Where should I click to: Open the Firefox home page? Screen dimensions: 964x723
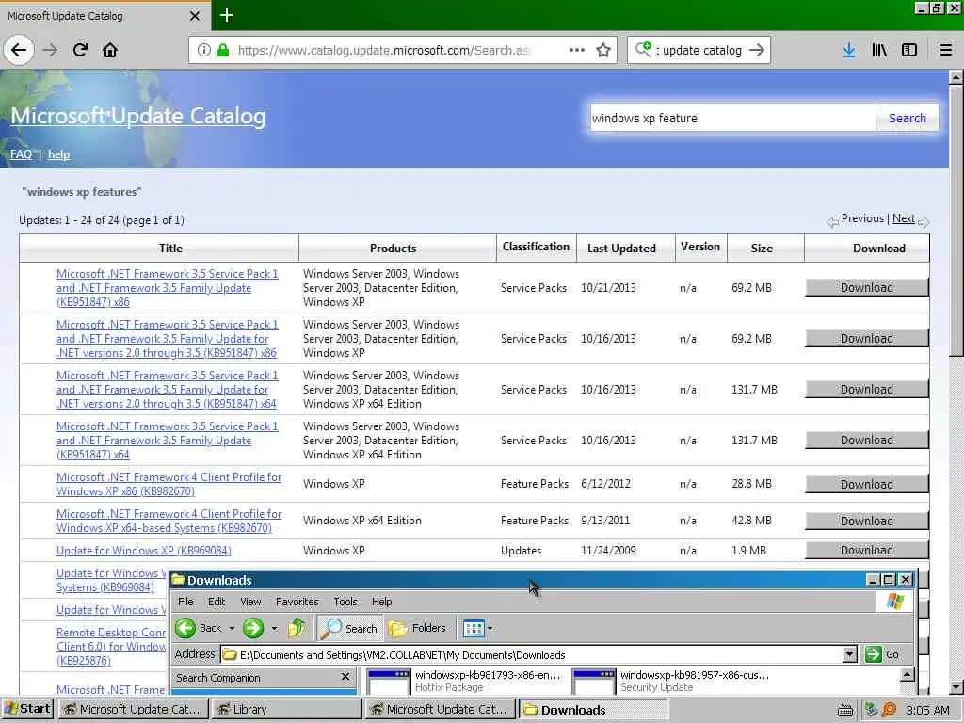click(x=110, y=50)
